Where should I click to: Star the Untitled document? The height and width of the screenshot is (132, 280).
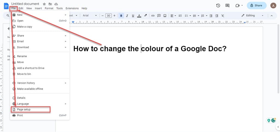pyautogui.click(x=44, y=4)
